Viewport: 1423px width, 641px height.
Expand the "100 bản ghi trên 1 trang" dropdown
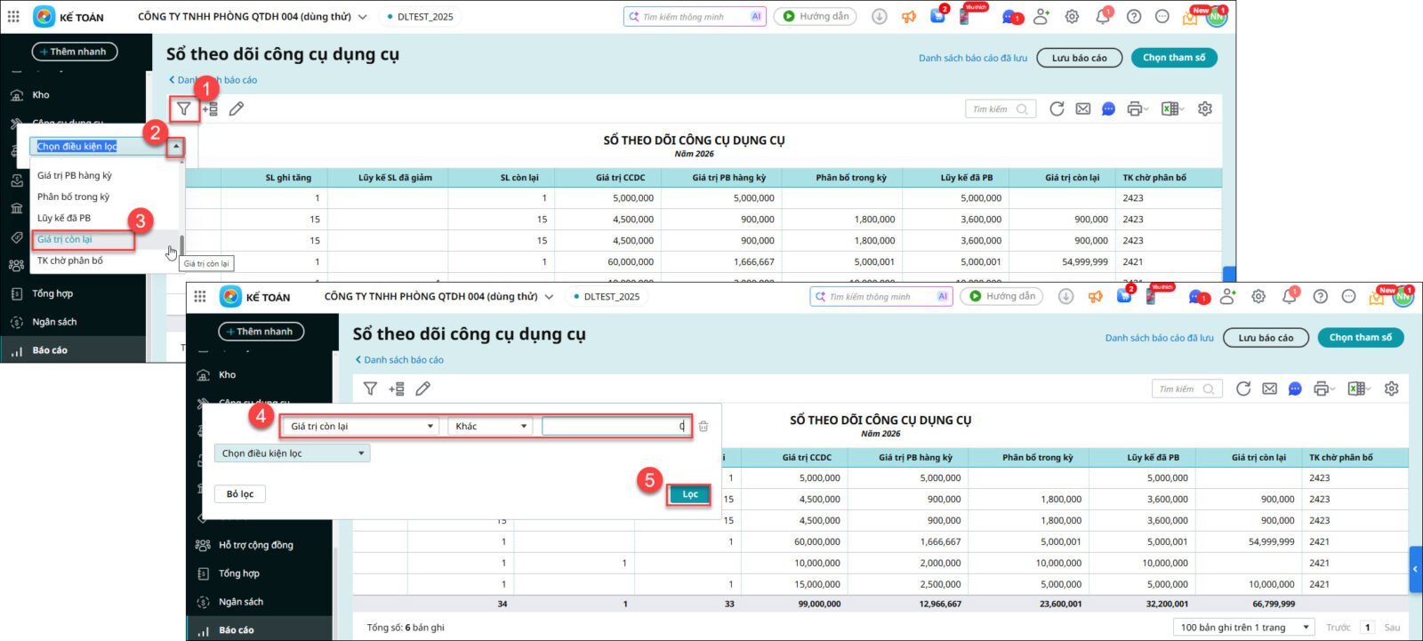(1244, 627)
